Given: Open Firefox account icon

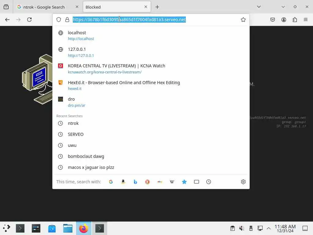Looking at the screenshot, I should [x=284, y=20].
